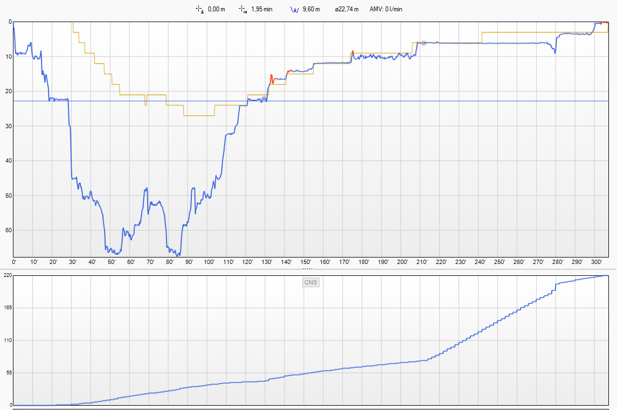Click the 110 label on CNS axis
617x410 pixels.
tap(8, 340)
